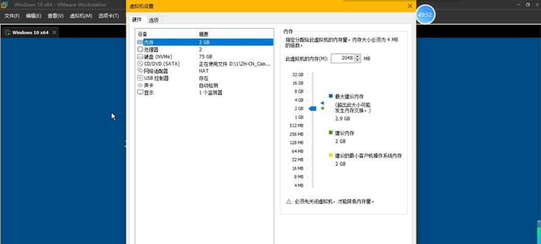Click the warning triangle icon beside the shutdown notice

point(288,201)
